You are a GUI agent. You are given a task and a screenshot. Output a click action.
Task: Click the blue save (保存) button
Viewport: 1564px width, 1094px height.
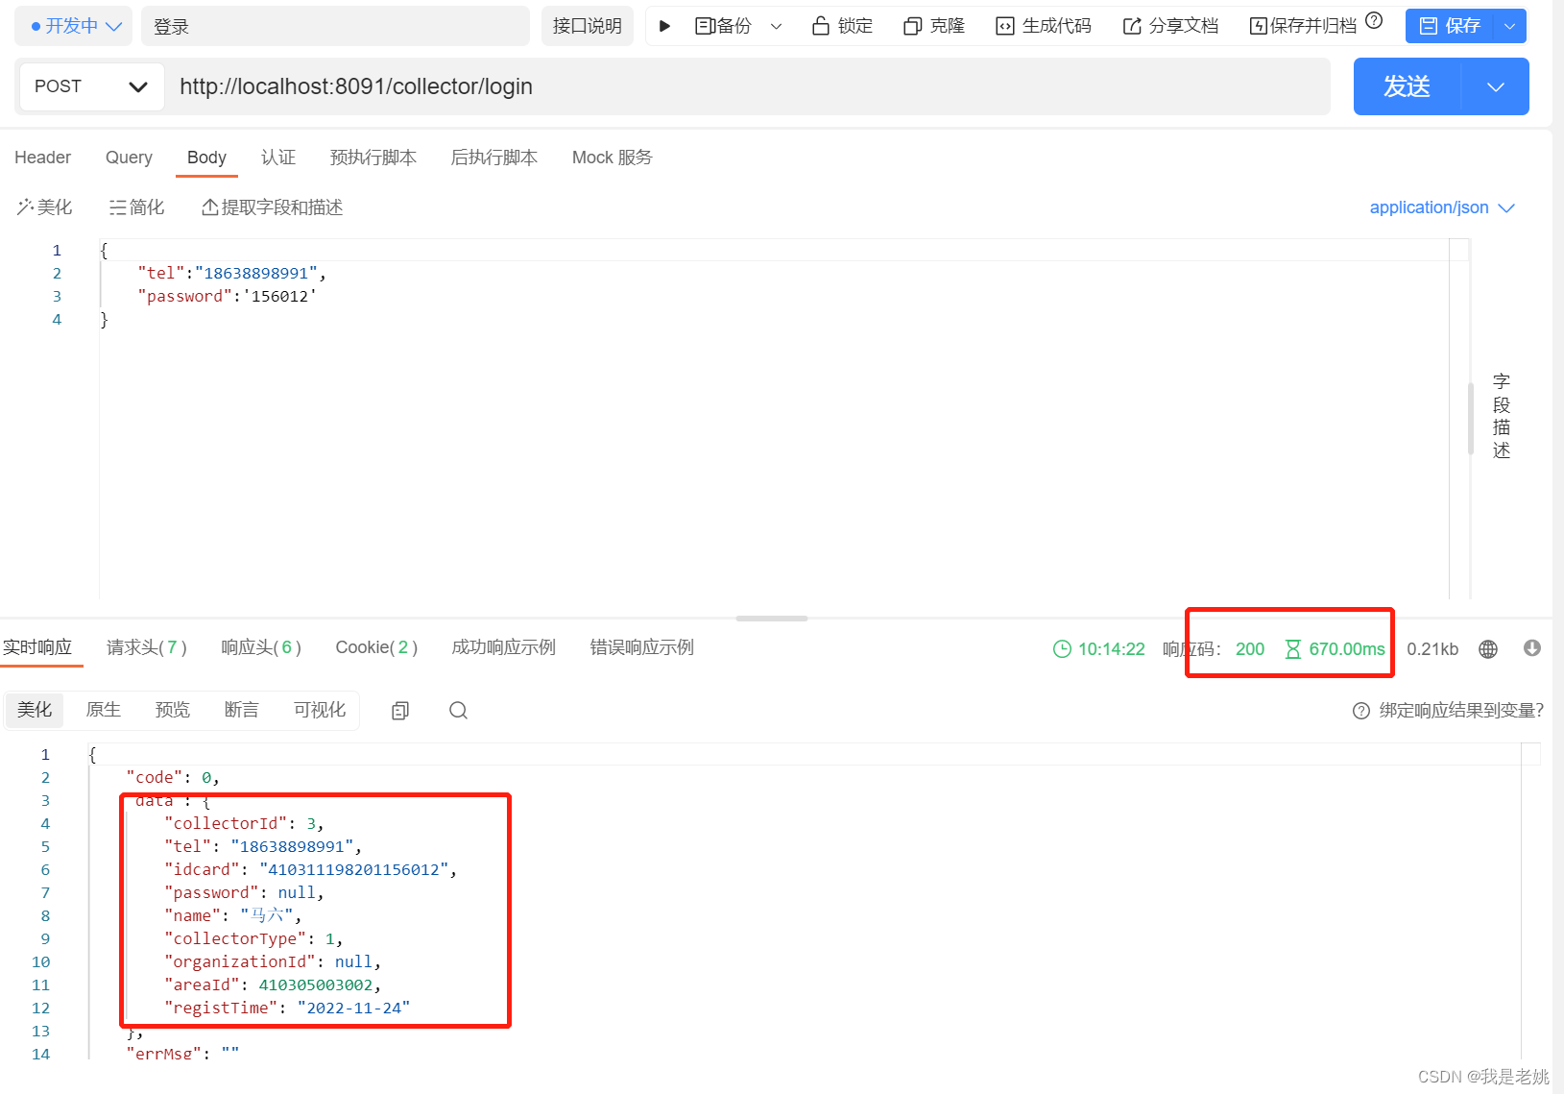coord(1450,26)
